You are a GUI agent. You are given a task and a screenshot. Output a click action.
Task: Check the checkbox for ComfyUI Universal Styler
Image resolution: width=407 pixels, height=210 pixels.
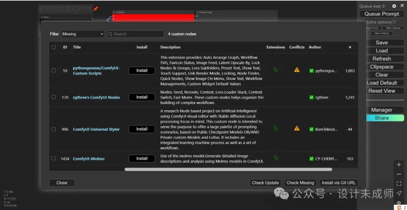tap(54, 129)
